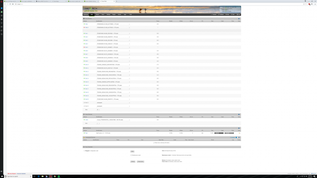
Task: Open a new browser tab with plus button
Action: (116, 1)
